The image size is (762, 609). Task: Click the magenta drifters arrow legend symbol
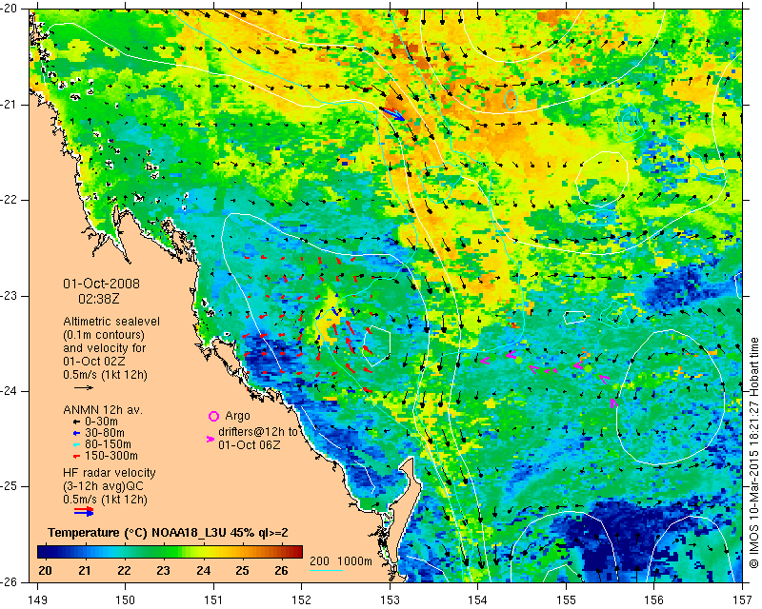[211, 439]
